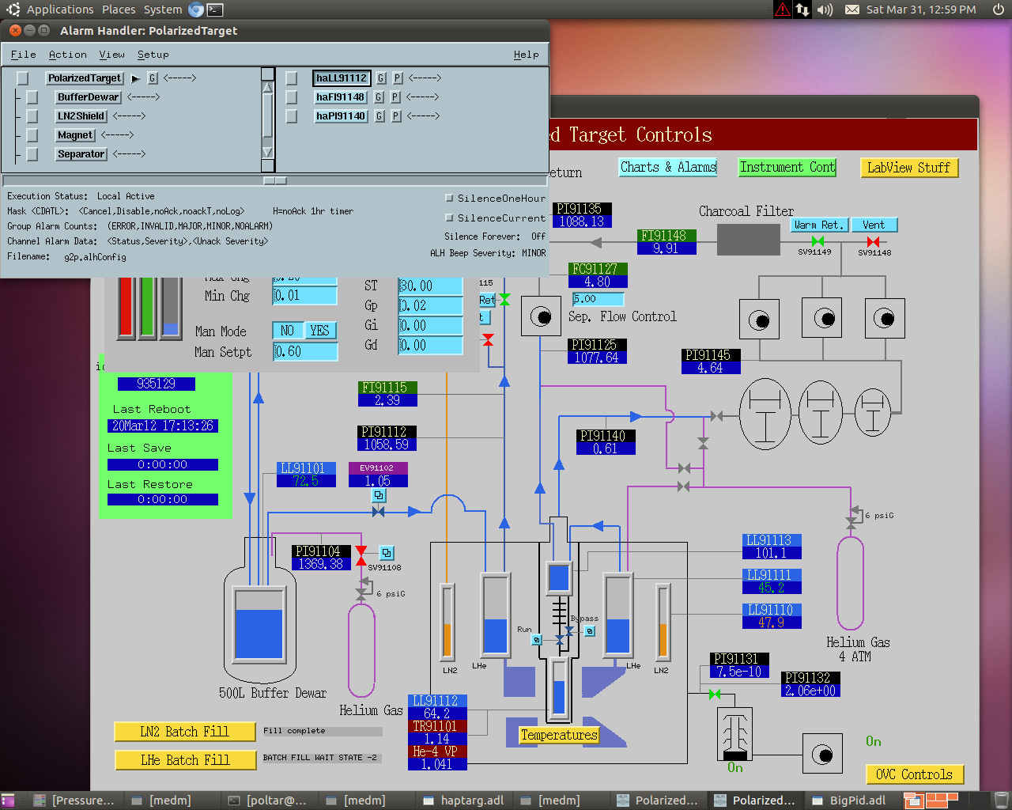Toggle BufferDewar alarm acknowledge box

32,97
